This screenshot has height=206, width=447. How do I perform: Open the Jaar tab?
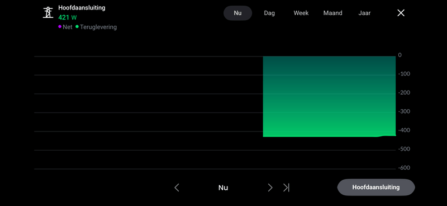click(364, 13)
